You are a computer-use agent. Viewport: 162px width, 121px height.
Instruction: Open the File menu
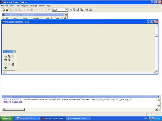pyautogui.click(x=2, y=6)
